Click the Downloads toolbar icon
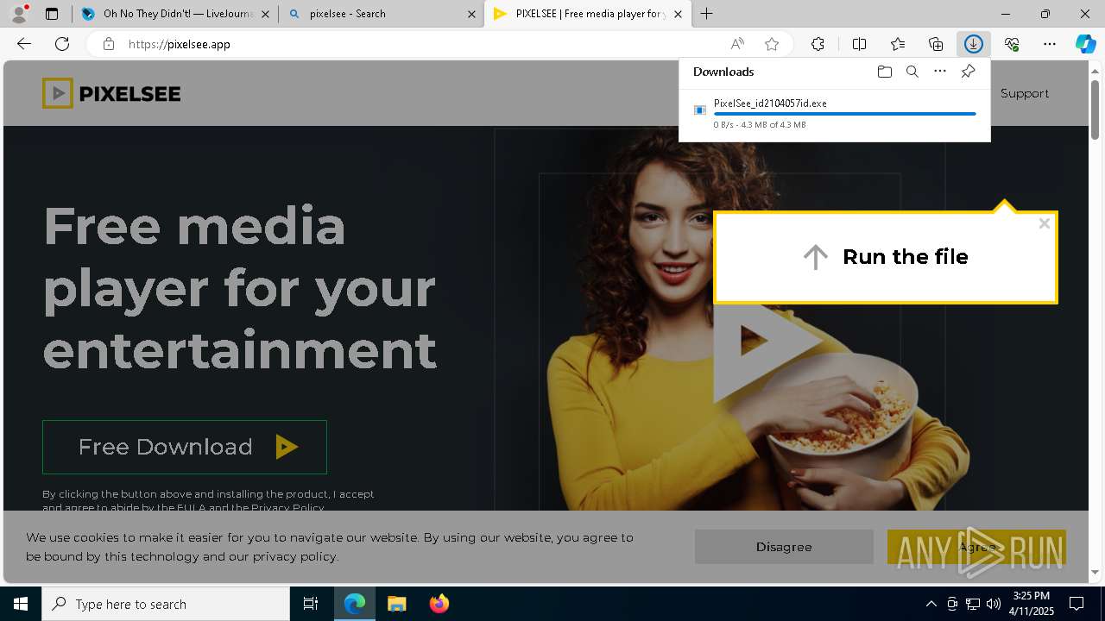 click(x=974, y=44)
